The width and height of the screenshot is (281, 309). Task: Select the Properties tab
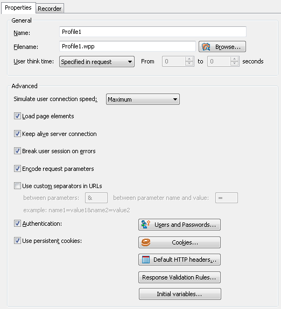pyautogui.click(x=18, y=8)
